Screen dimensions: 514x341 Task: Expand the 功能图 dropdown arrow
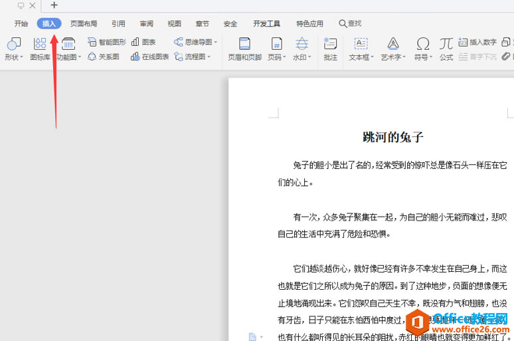click(79, 57)
